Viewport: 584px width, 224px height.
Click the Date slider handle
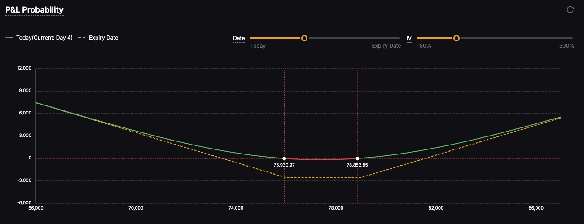pos(304,38)
